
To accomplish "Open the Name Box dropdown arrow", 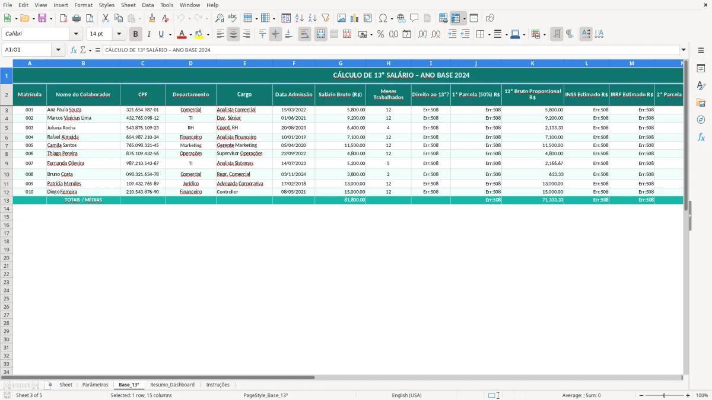I will (58, 50).
